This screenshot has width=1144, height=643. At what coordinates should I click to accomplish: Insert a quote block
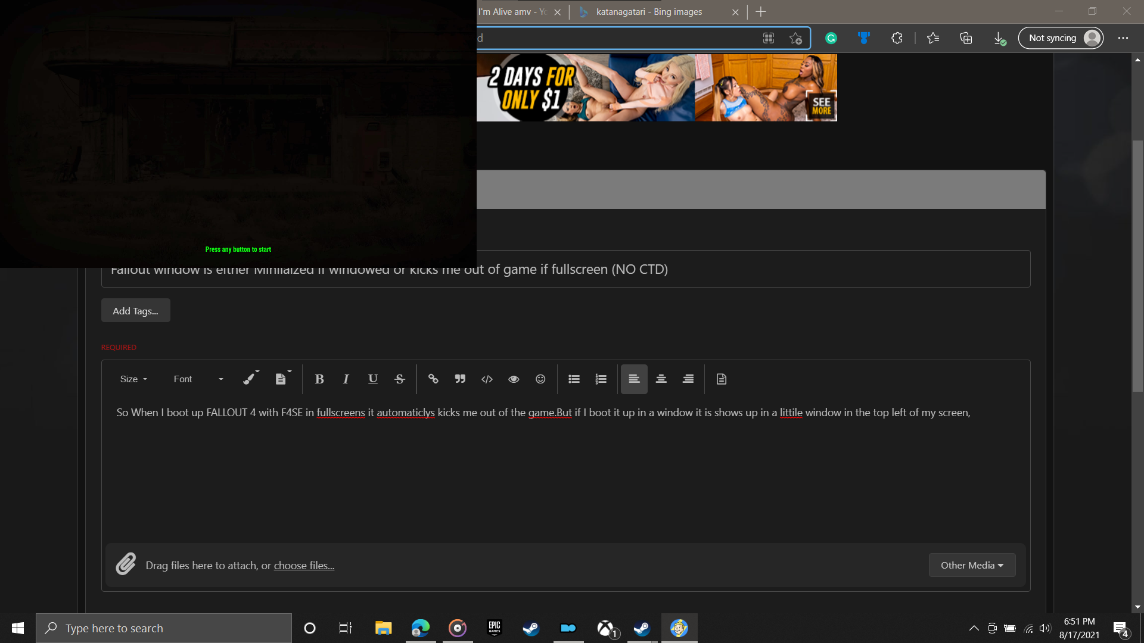(460, 379)
